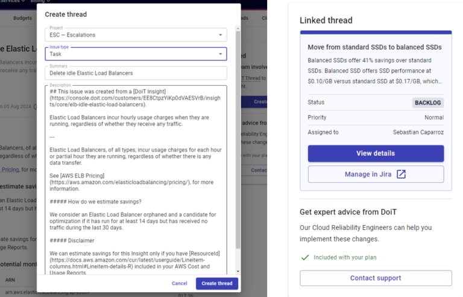Click the green checkmark next to Included with your plan
The height and width of the screenshot is (297, 463).
click(305, 257)
